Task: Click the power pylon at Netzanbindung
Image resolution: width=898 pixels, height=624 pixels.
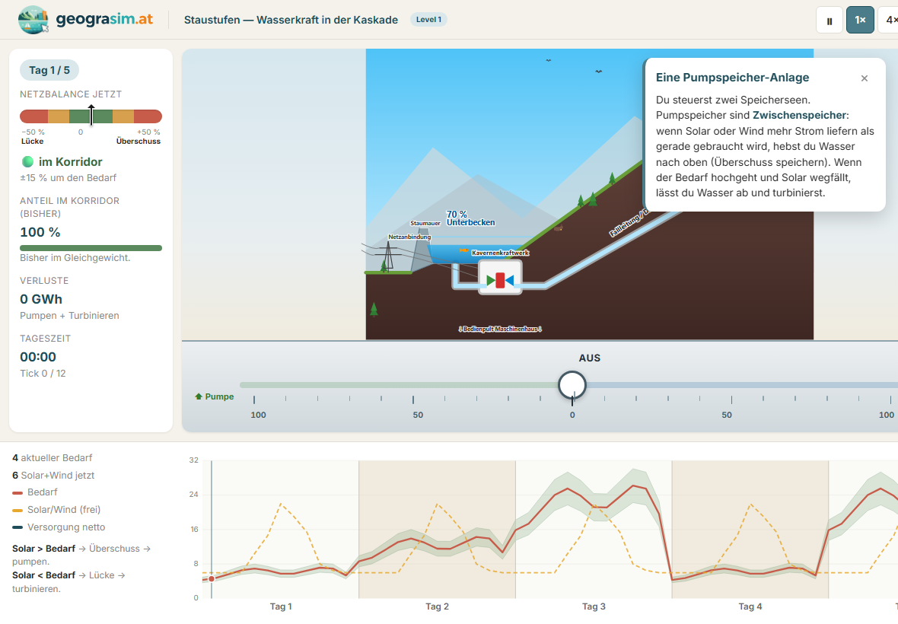Action: pyautogui.click(x=388, y=255)
